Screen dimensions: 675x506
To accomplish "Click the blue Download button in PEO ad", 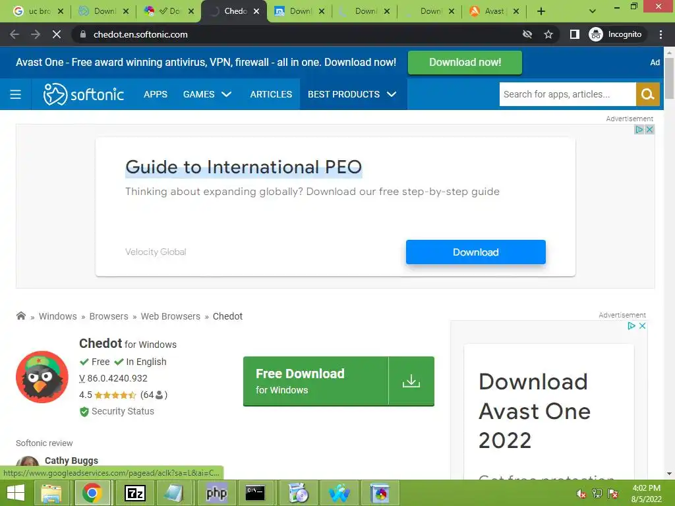I will [476, 252].
